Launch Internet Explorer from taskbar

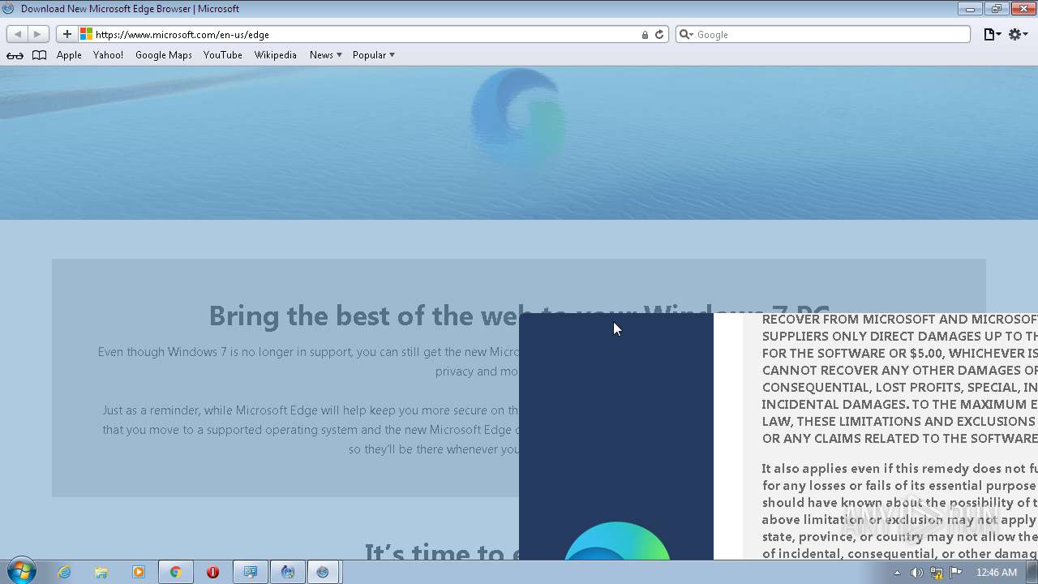(x=64, y=572)
